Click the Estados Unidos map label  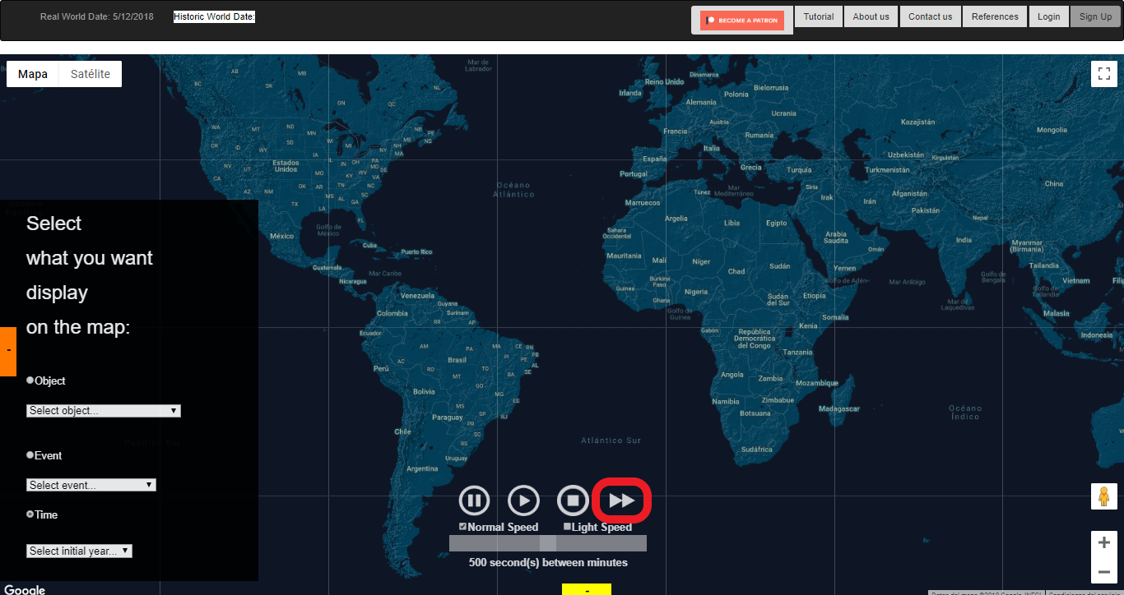coord(286,166)
